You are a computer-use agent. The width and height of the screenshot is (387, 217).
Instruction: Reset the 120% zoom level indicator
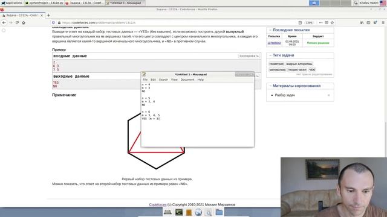(x=309, y=23)
